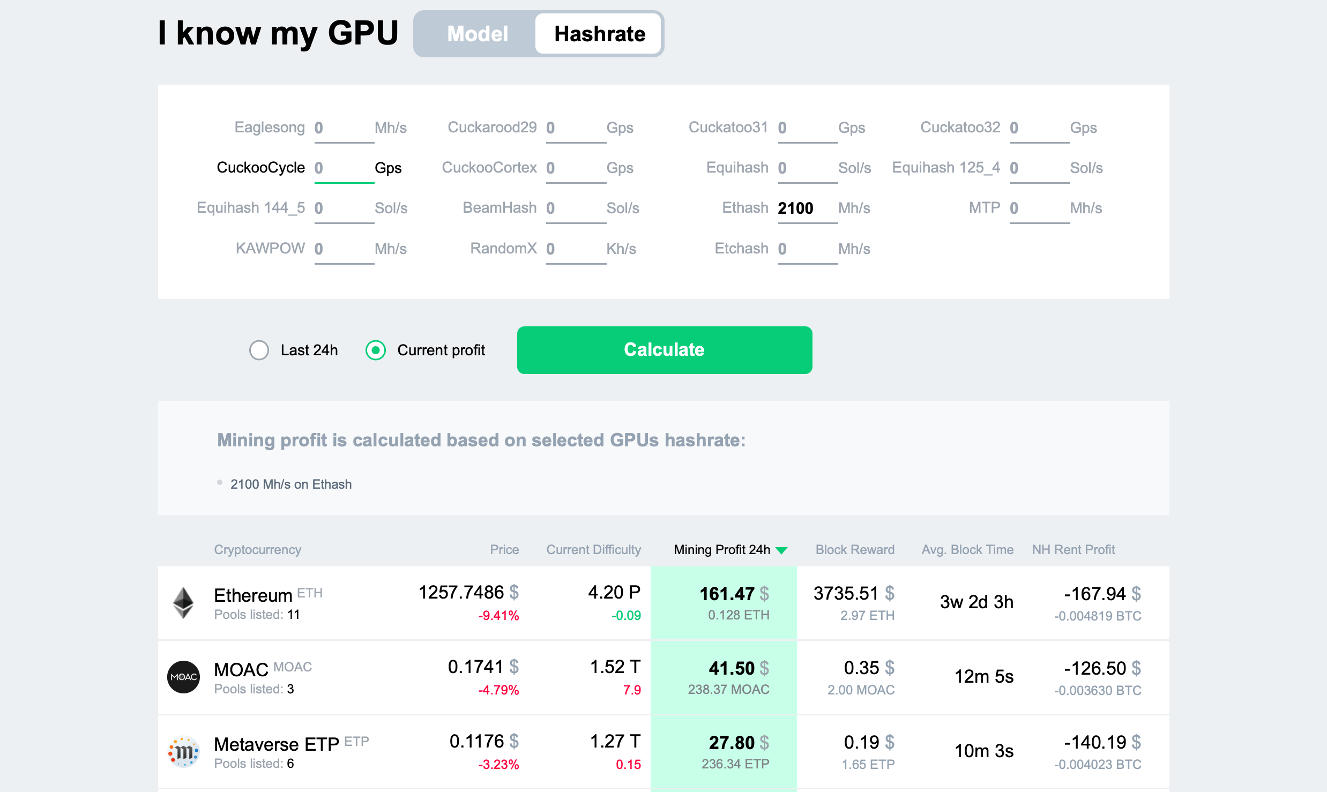This screenshot has height=792, width=1327.
Task: Select the Last 24h radio button
Action: [259, 350]
